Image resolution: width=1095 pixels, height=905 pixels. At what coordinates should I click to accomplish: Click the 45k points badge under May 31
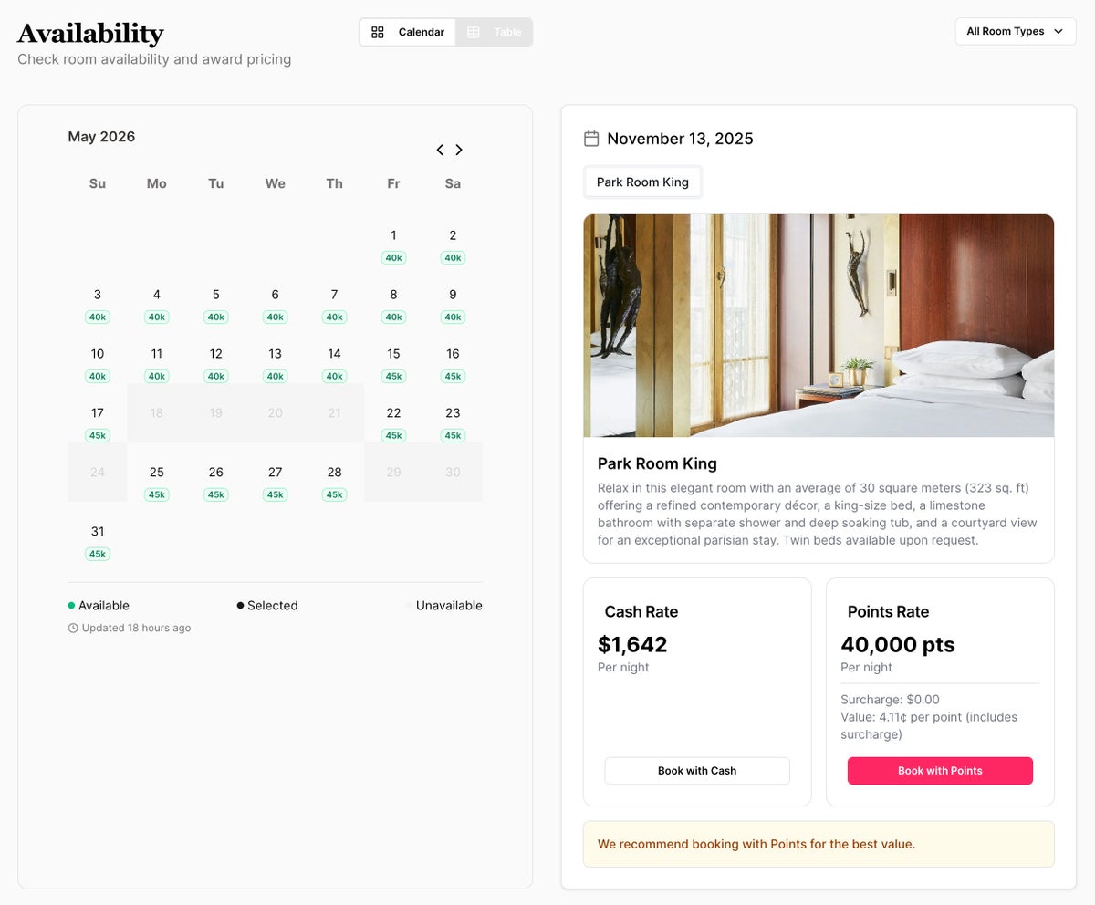click(97, 553)
